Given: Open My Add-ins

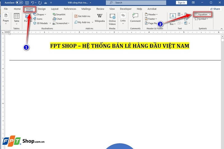Looking at the screenshot, I should pyautogui.click(x=82, y=22).
